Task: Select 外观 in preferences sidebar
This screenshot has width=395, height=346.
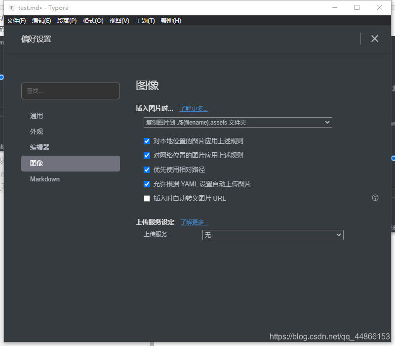Action: point(71,131)
